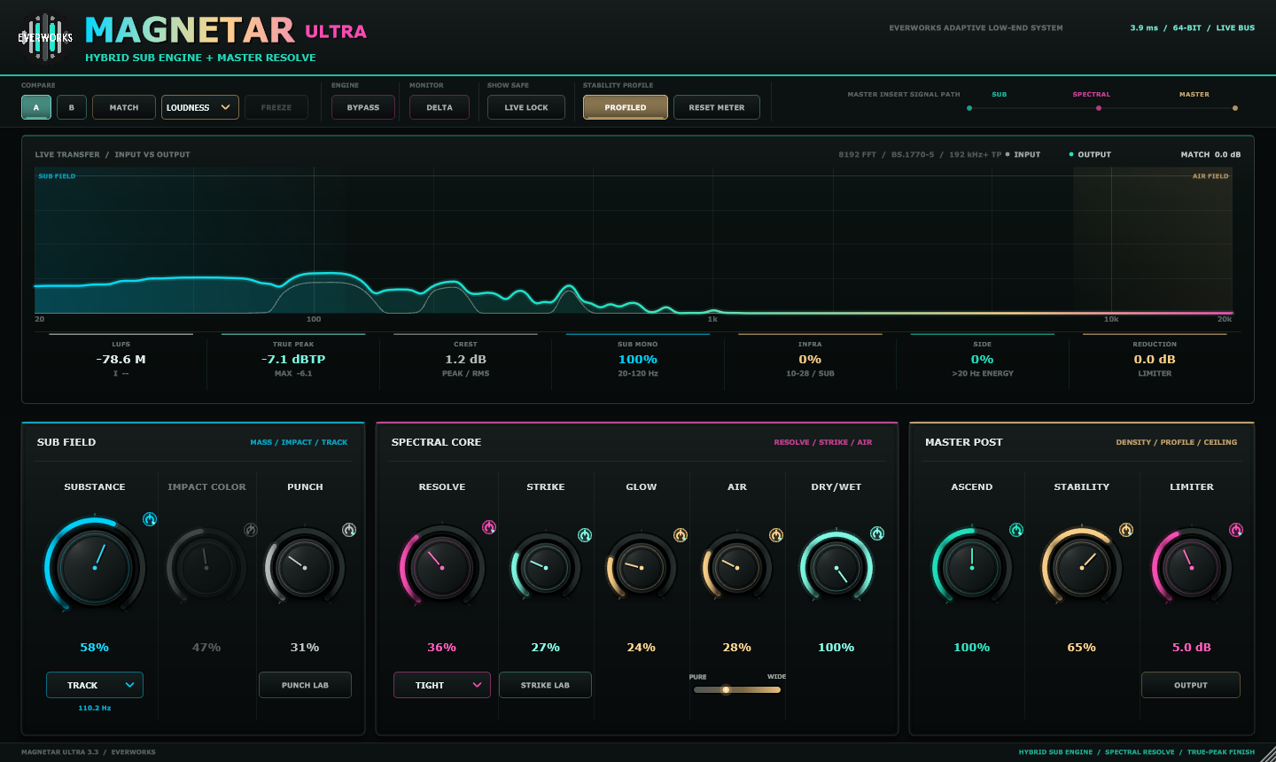Enable engine BYPASS

coord(363,107)
